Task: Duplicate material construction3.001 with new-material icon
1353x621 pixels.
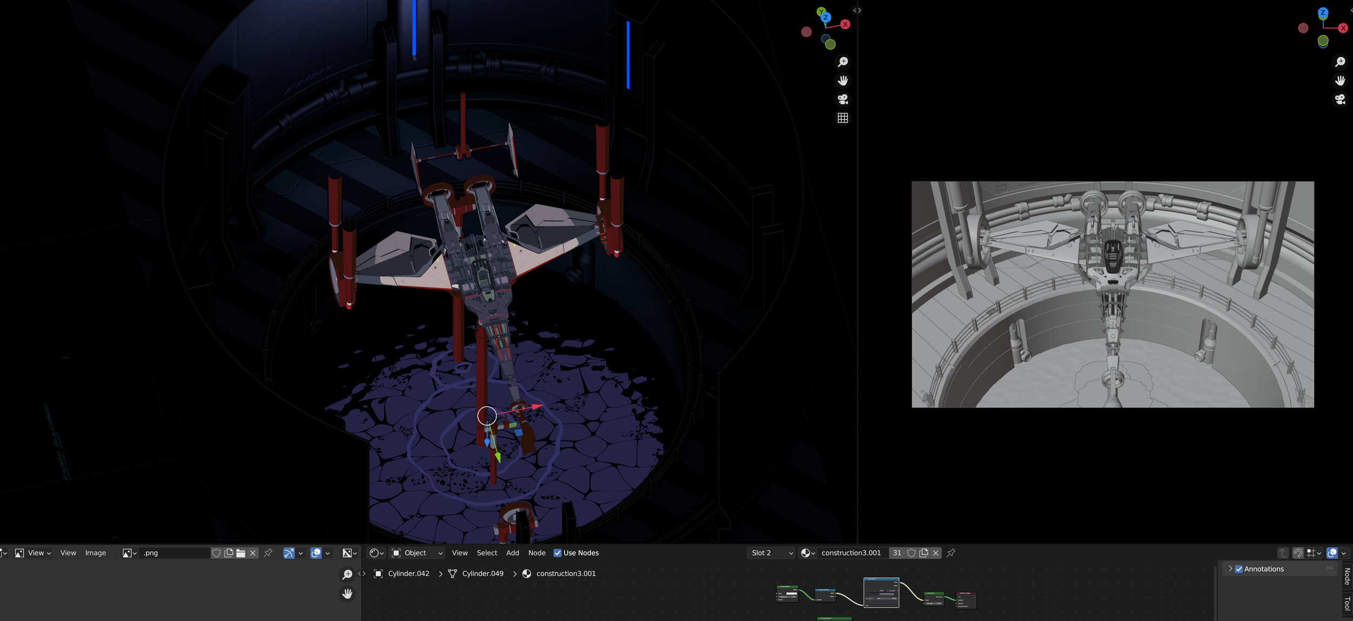Action: (924, 553)
